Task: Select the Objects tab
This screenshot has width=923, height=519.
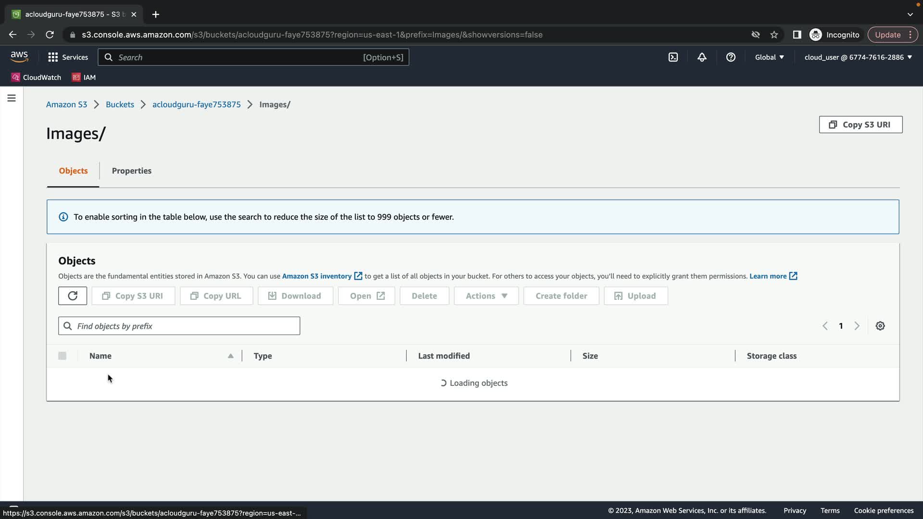Action: click(x=73, y=171)
